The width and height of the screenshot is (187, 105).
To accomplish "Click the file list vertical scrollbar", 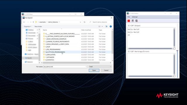I will click(x=112, y=42).
